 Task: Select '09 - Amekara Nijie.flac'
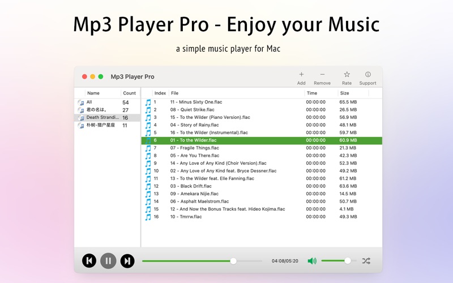[194, 194]
